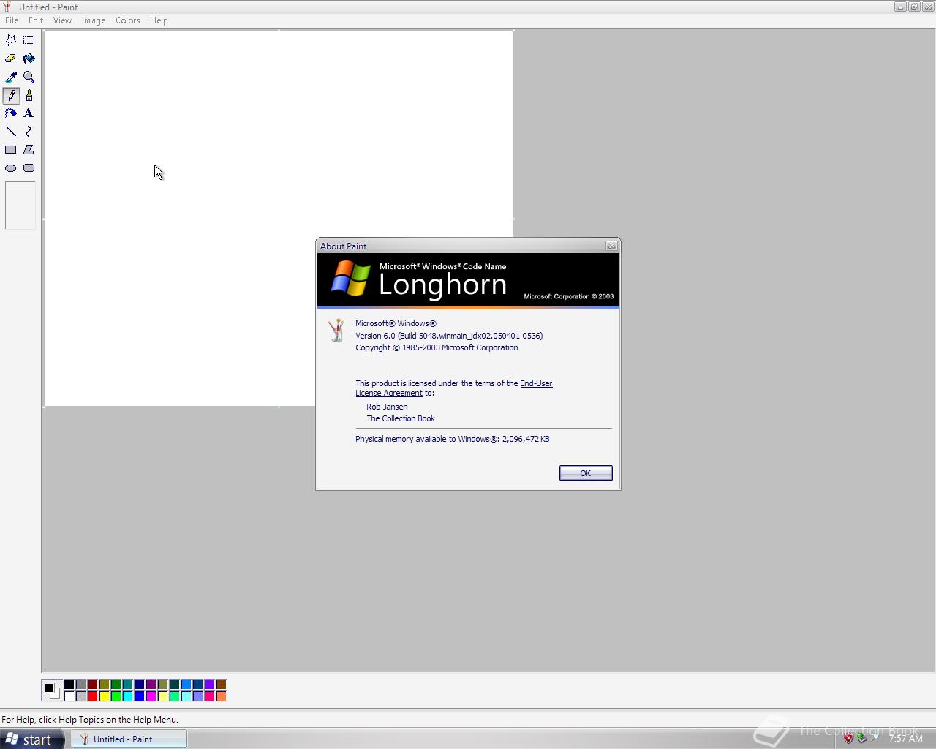Click OK in the About Paint dialog
The image size is (936, 749).
586,473
